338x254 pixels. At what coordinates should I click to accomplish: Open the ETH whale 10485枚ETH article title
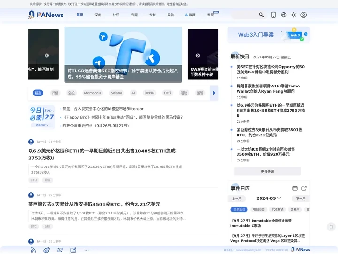(x=102, y=154)
